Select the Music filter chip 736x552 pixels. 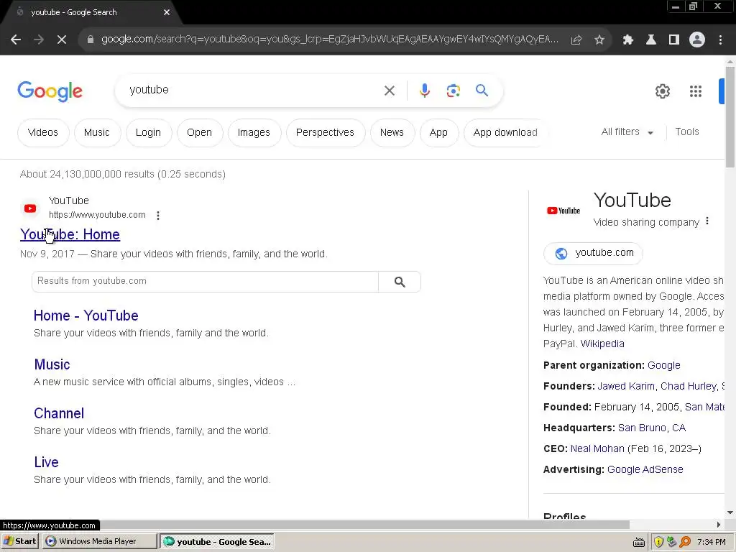(x=97, y=133)
